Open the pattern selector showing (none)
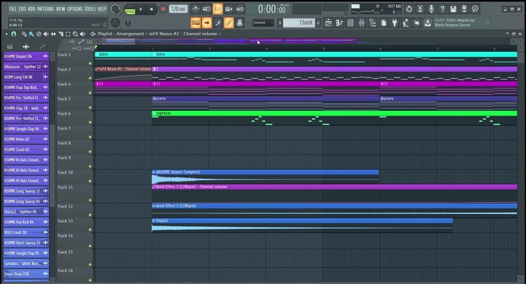 click(263, 22)
